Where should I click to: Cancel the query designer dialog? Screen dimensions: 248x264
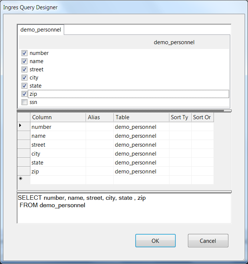tap(208, 241)
